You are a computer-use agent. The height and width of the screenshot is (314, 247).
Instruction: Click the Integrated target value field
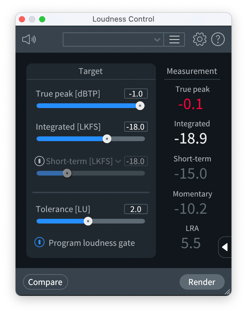[x=136, y=127]
